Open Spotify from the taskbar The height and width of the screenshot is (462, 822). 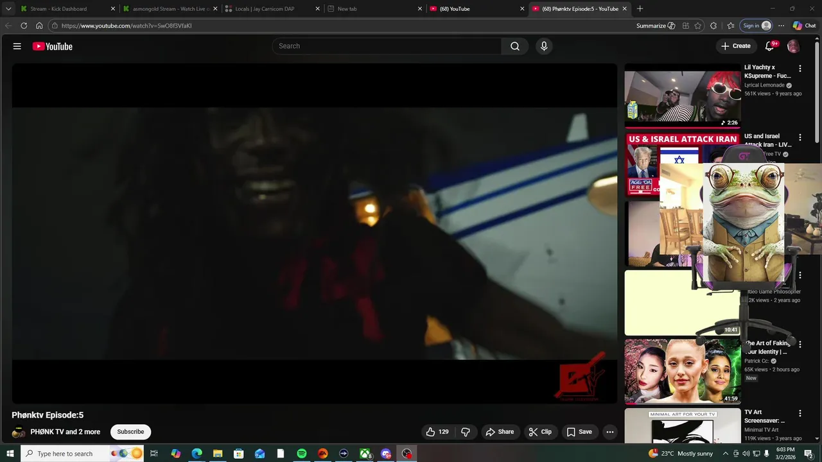(x=302, y=454)
